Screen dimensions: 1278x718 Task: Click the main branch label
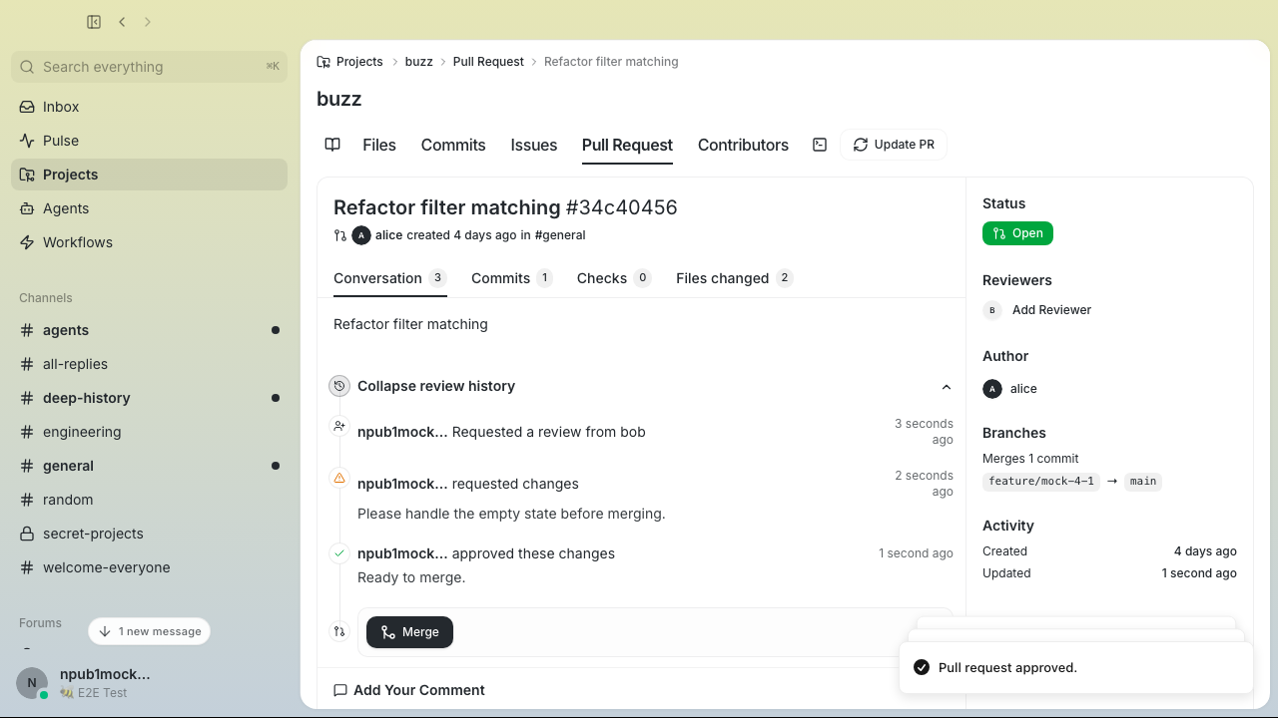[x=1143, y=482]
